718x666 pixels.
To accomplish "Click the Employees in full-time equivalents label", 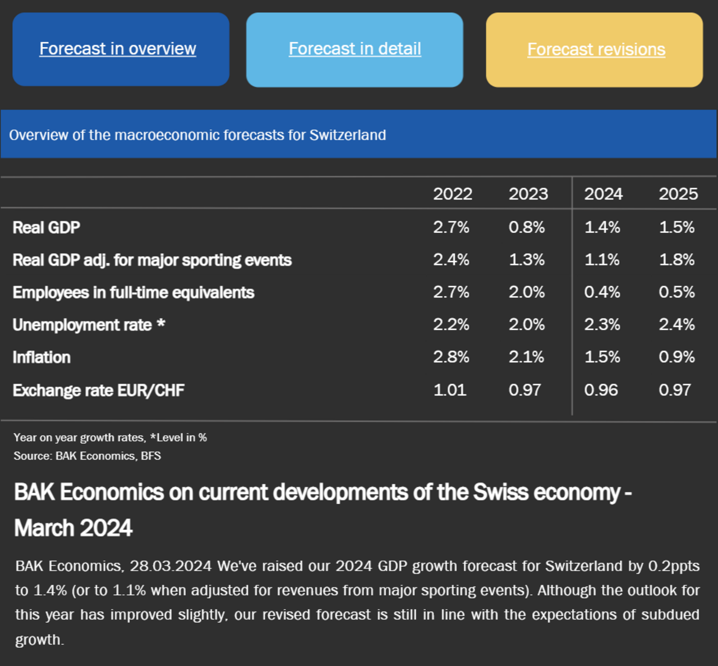I will [134, 293].
